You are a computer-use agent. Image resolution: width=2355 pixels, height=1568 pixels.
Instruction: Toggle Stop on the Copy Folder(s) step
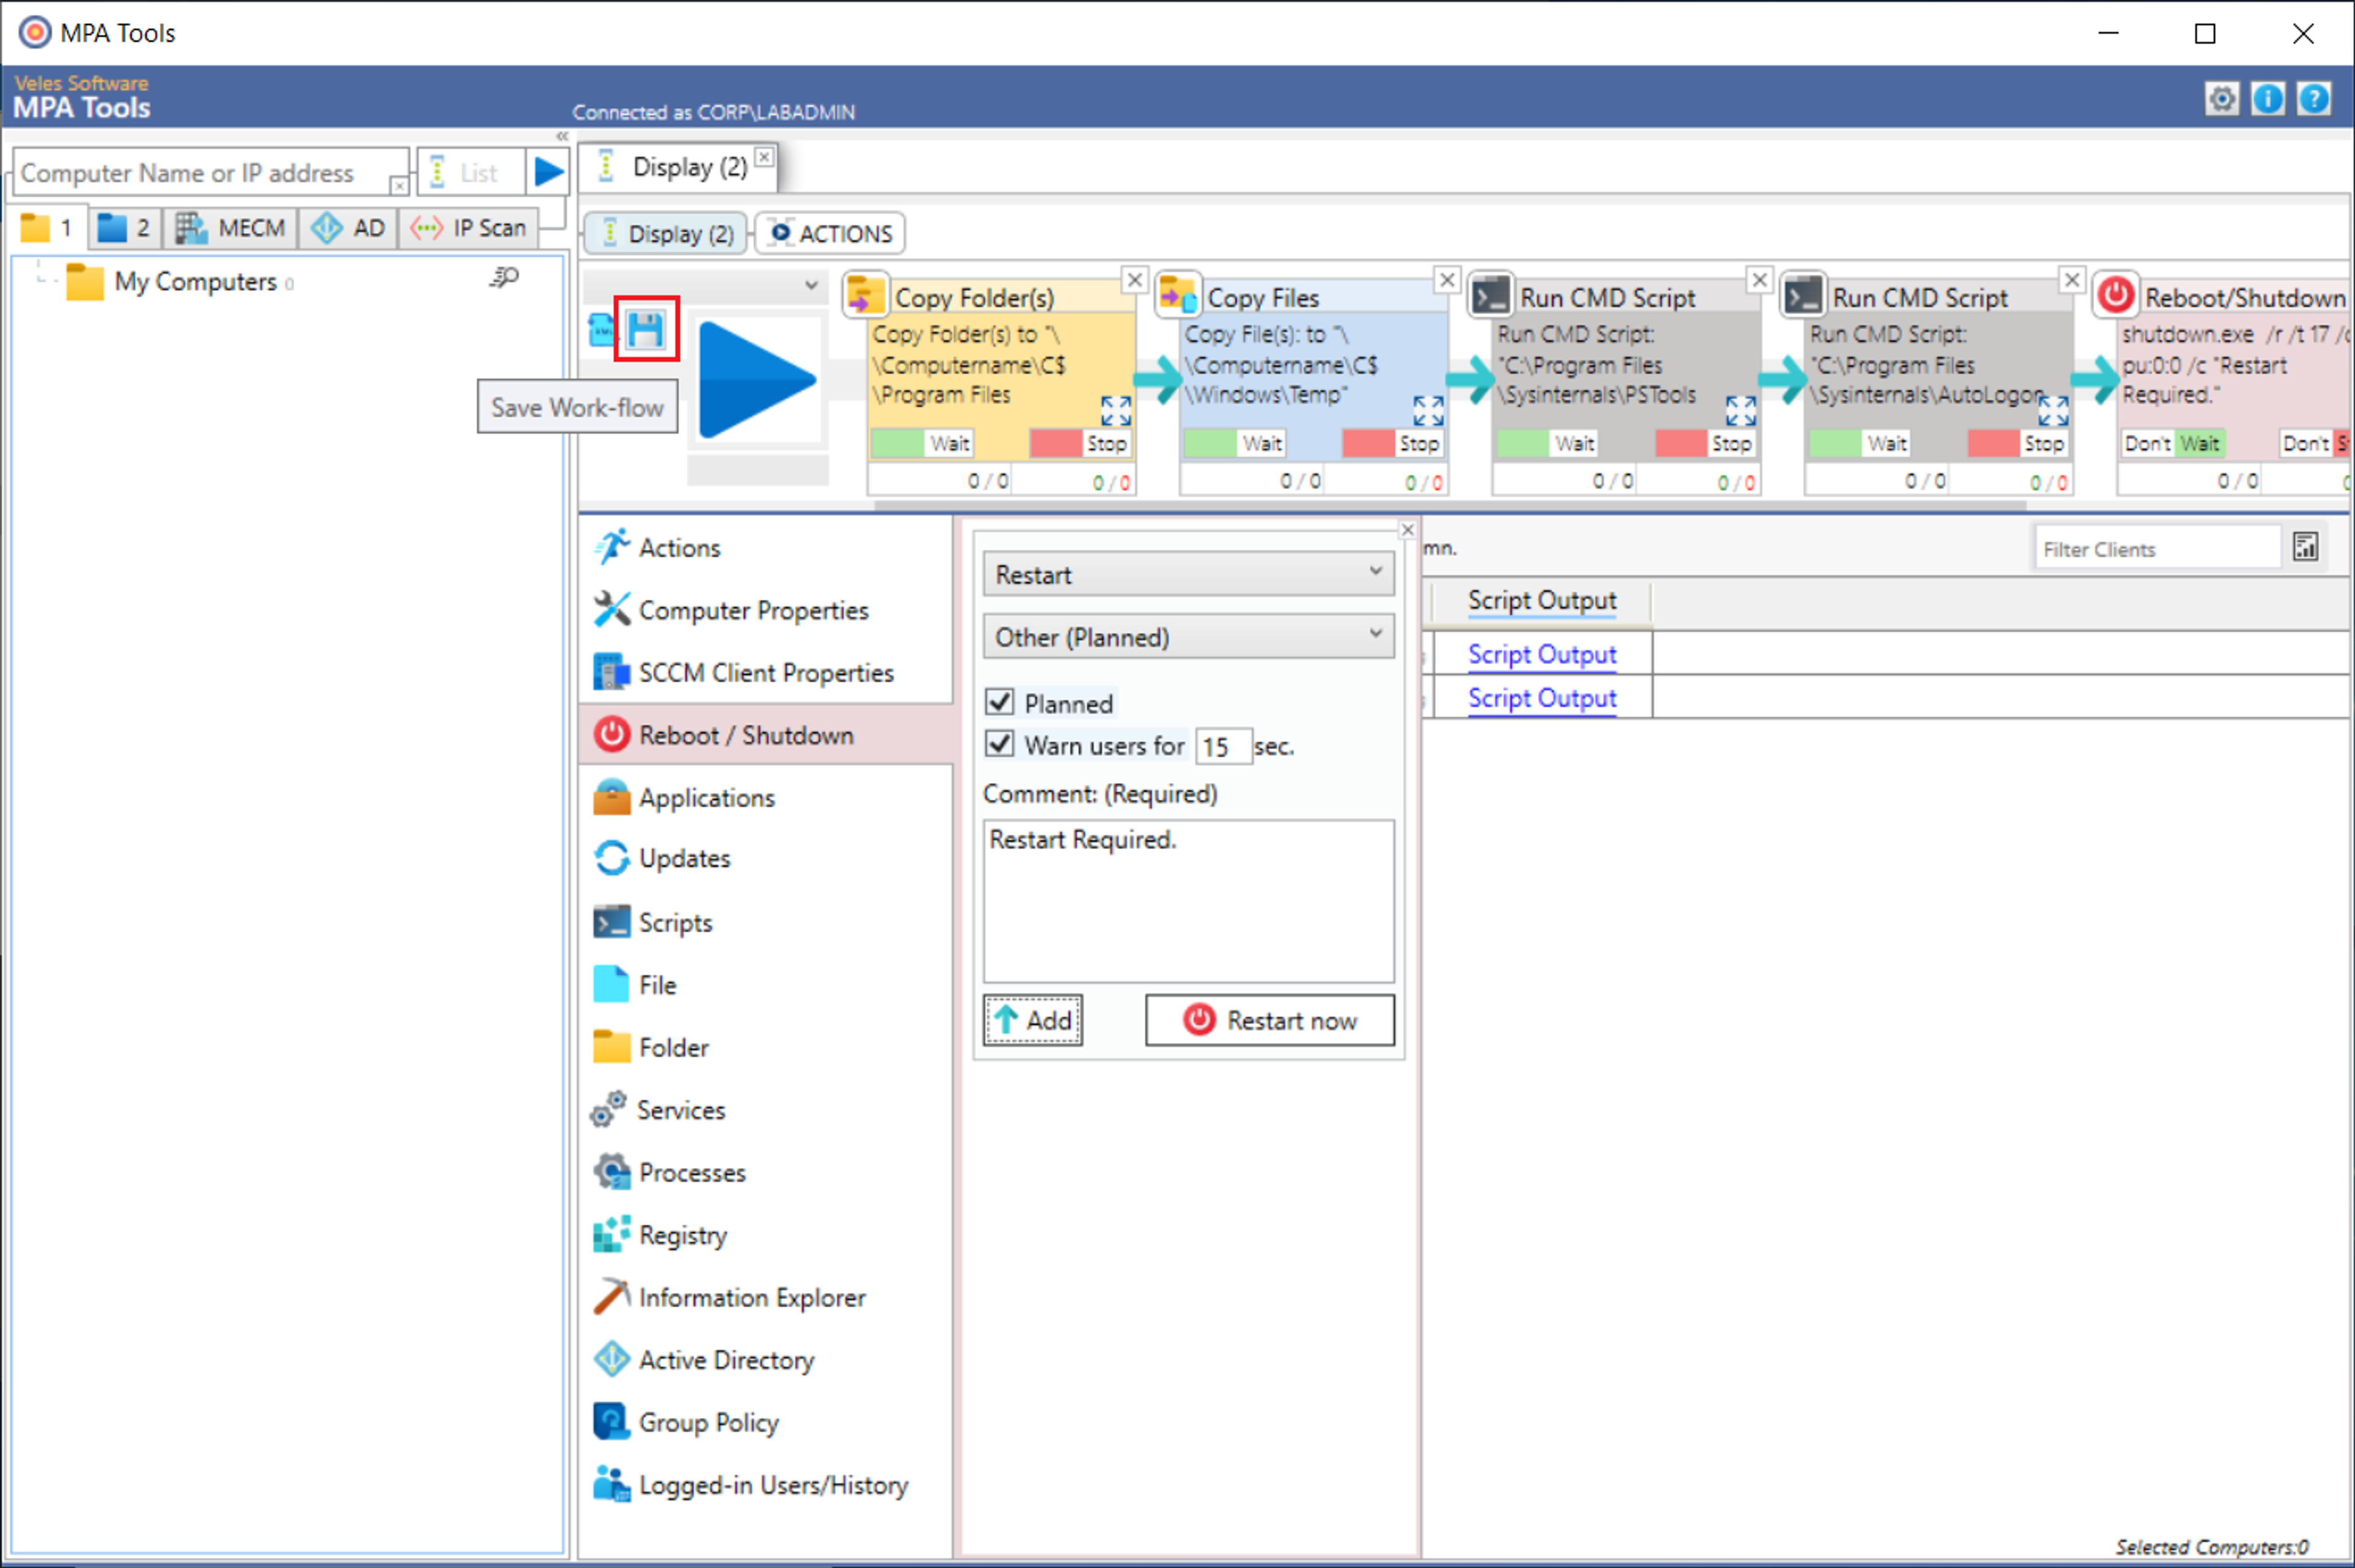1080,443
